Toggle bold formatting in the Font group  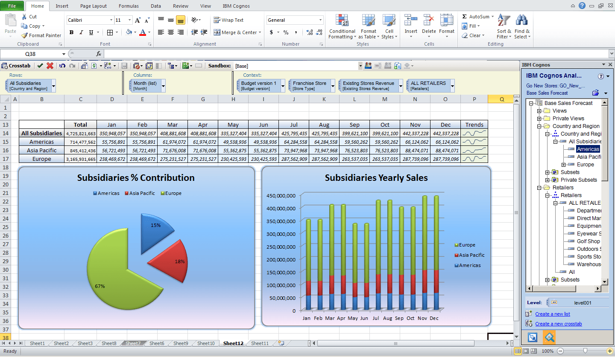coord(71,32)
